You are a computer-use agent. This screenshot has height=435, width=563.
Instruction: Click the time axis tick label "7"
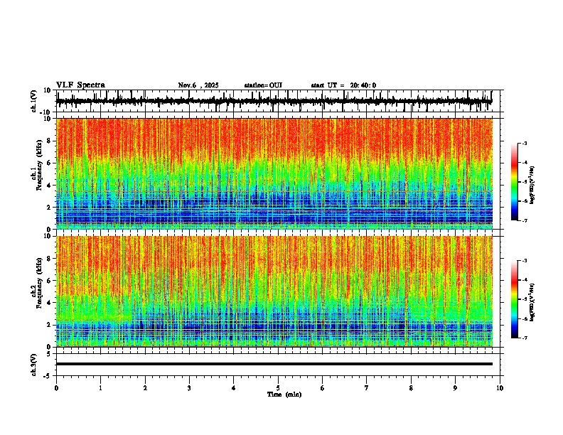point(367,388)
